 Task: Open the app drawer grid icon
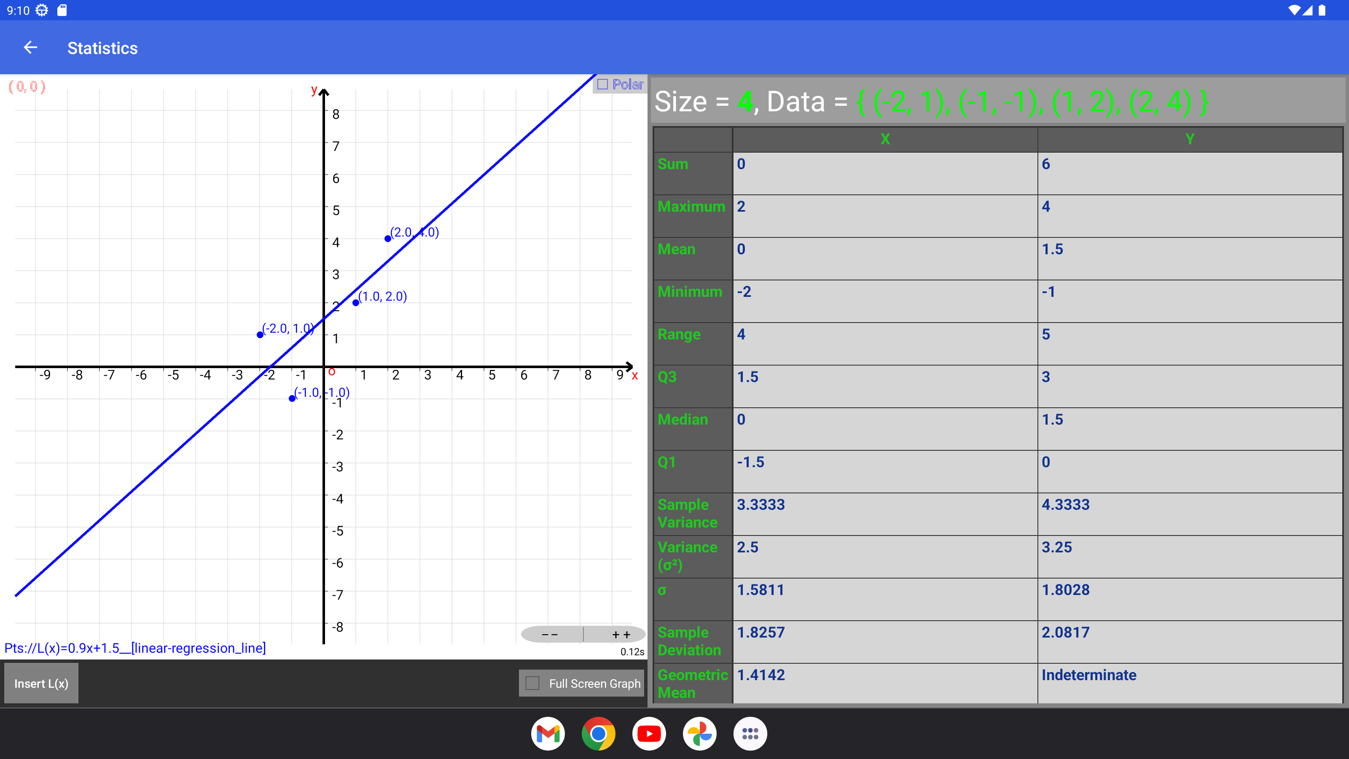[x=750, y=733]
